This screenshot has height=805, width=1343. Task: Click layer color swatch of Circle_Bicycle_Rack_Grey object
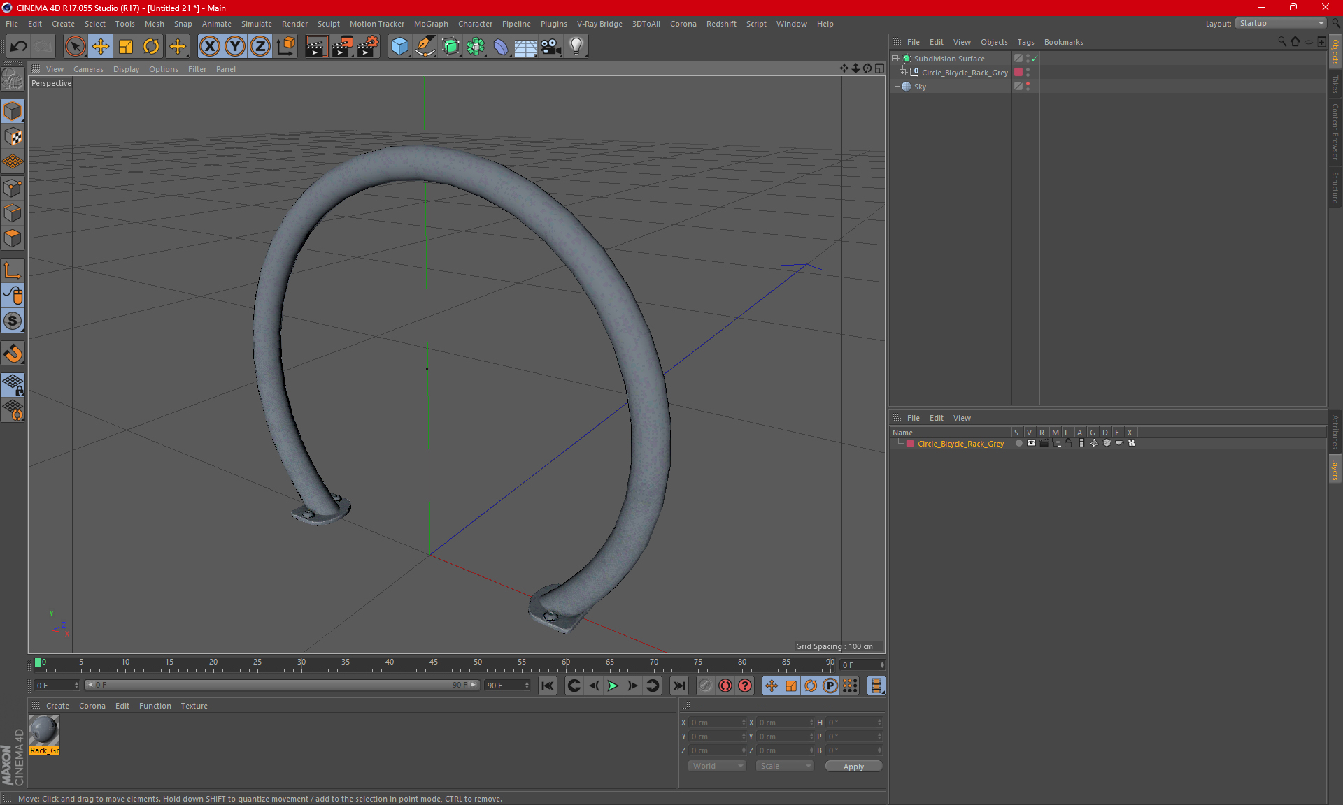1018,73
